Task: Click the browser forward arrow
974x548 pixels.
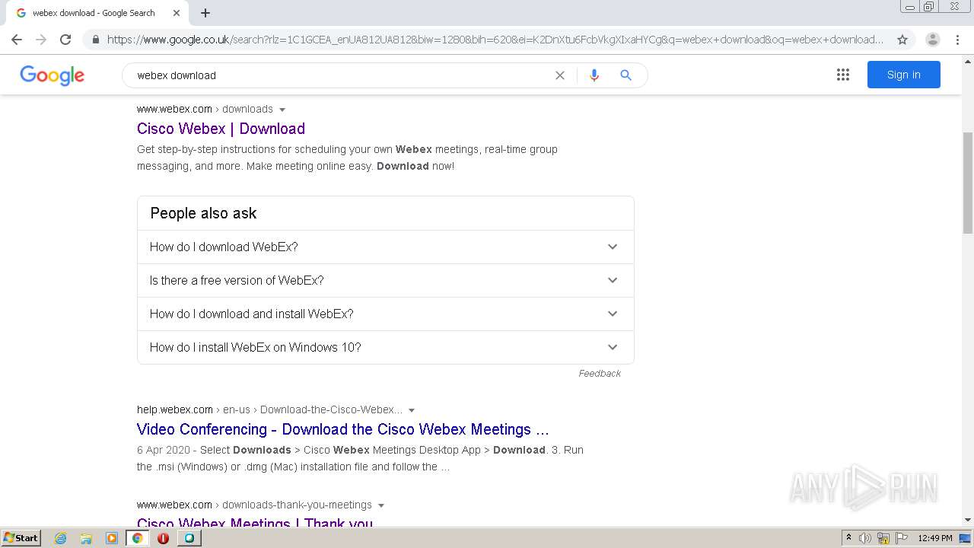Action: point(41,40)
